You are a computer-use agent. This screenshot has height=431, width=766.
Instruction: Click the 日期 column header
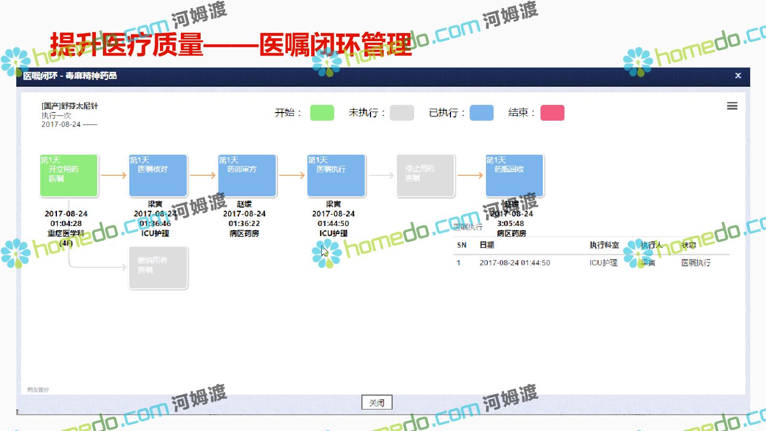tap(486, 245)
